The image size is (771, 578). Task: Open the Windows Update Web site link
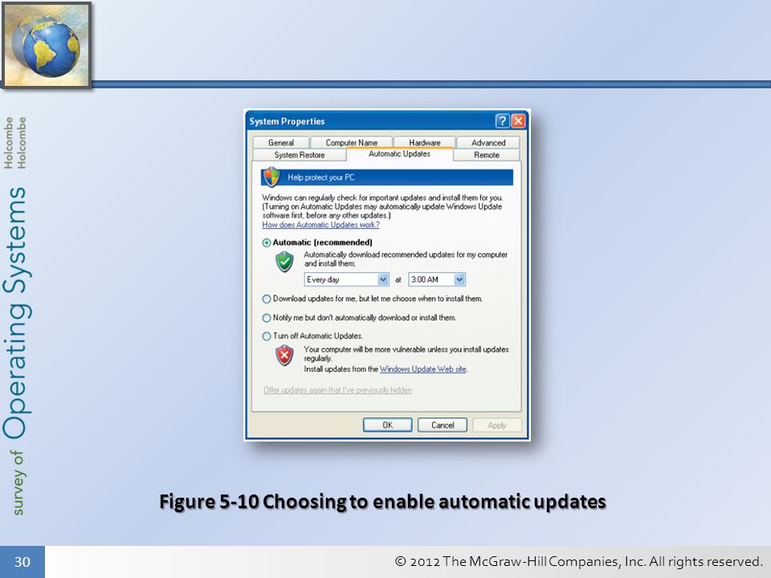coord(423,369)
